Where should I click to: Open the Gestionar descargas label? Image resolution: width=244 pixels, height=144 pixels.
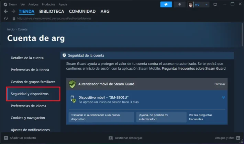tap(129, 138)
